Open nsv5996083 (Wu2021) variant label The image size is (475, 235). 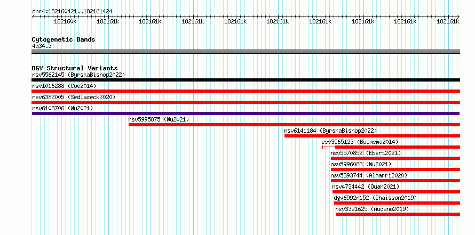click(x=361, y=164)
